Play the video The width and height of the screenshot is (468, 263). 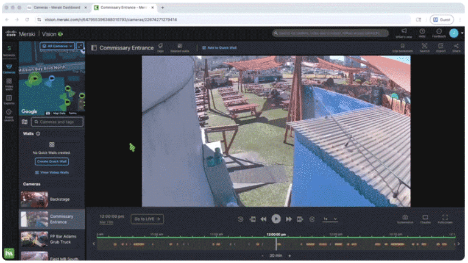coord(276,219)
